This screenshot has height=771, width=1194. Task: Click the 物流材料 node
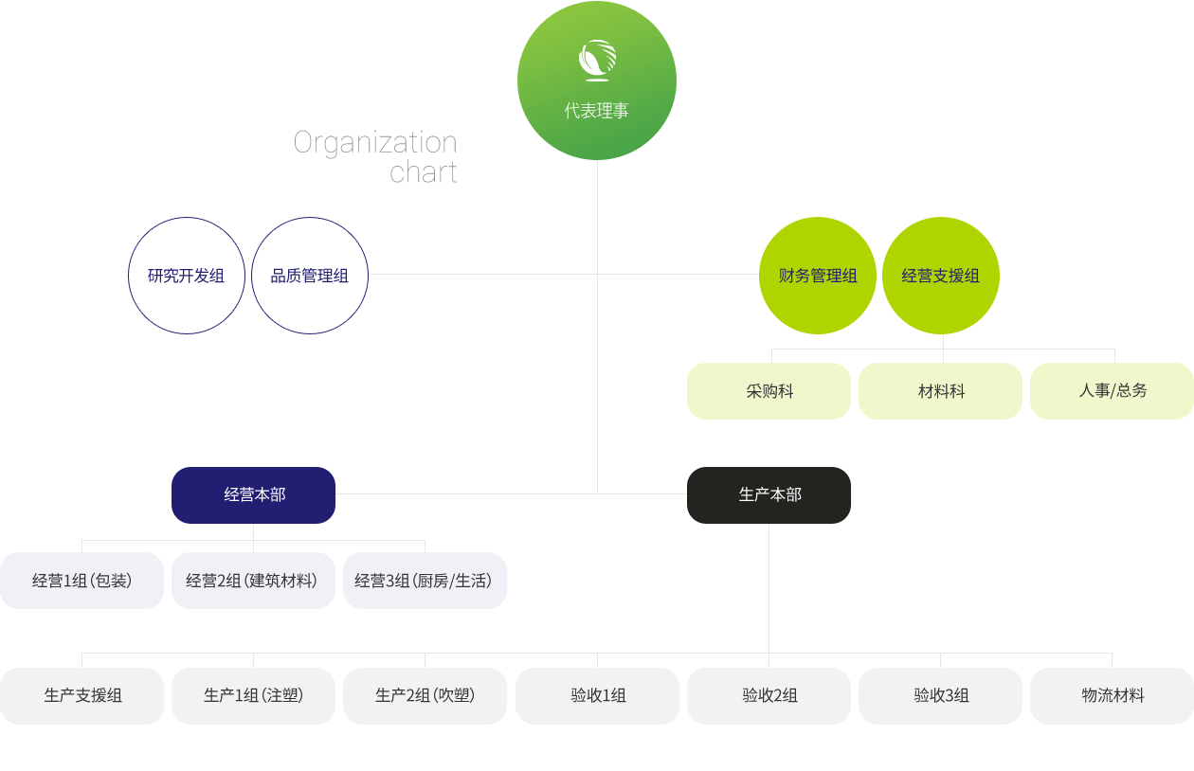[1112, 696]
